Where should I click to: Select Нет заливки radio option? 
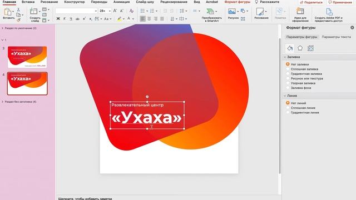pyautogui.click(x=288, y=64)
